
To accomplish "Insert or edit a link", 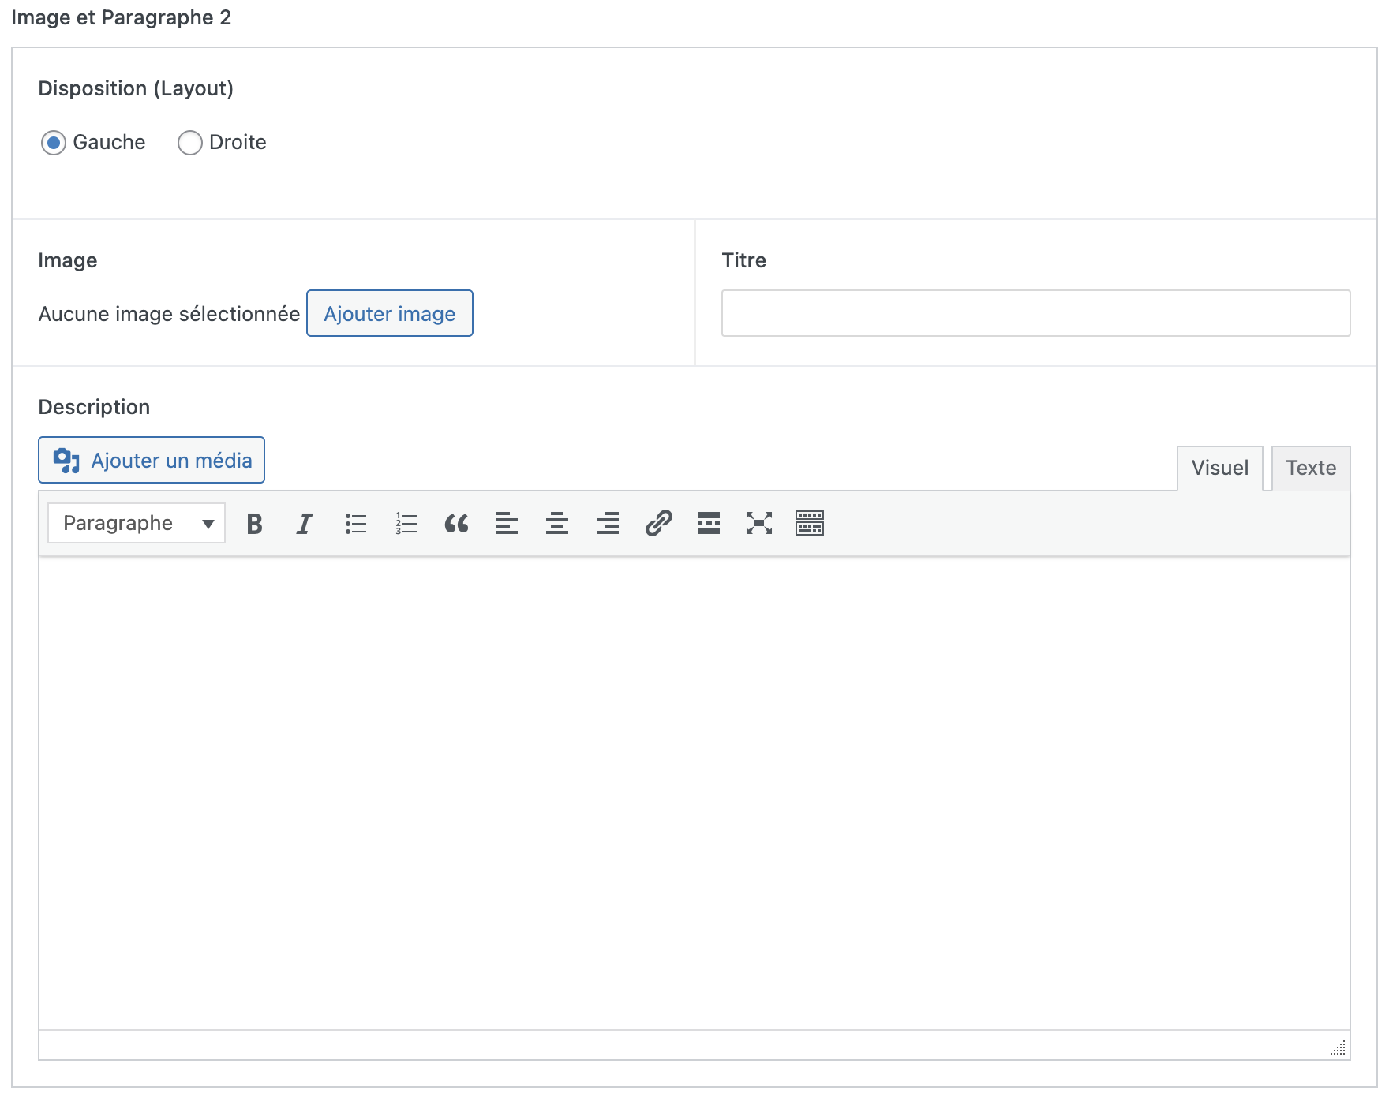I will coord(658,524).
